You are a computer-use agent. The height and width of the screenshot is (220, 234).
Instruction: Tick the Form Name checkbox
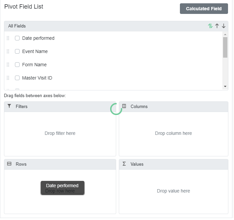click(x=17, y=65)
